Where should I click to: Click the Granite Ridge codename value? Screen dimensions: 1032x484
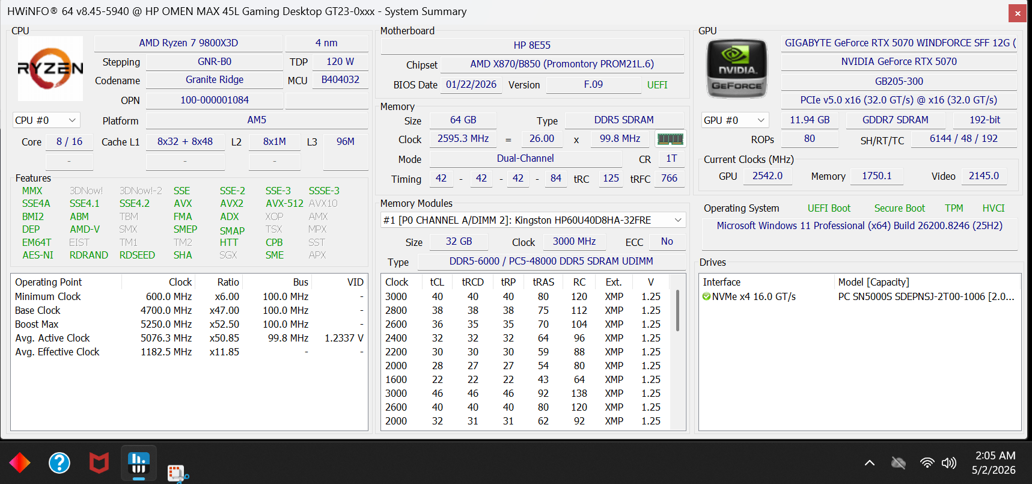click(214, 80)
